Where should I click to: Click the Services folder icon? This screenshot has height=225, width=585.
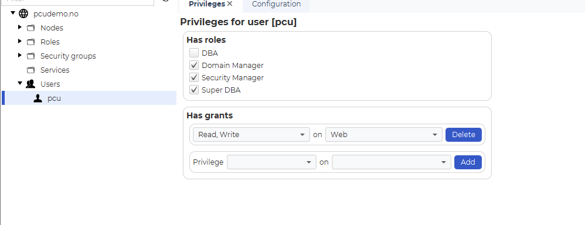coord(30,70)
